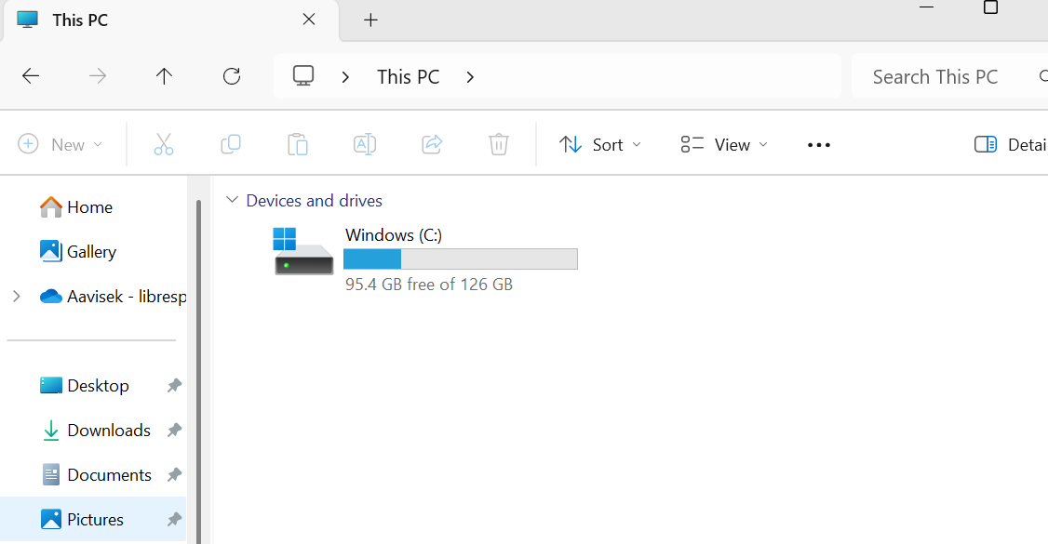Refresh the This PC view
This screenshot has height=544, width=1048.
click(x=231, y=77)
